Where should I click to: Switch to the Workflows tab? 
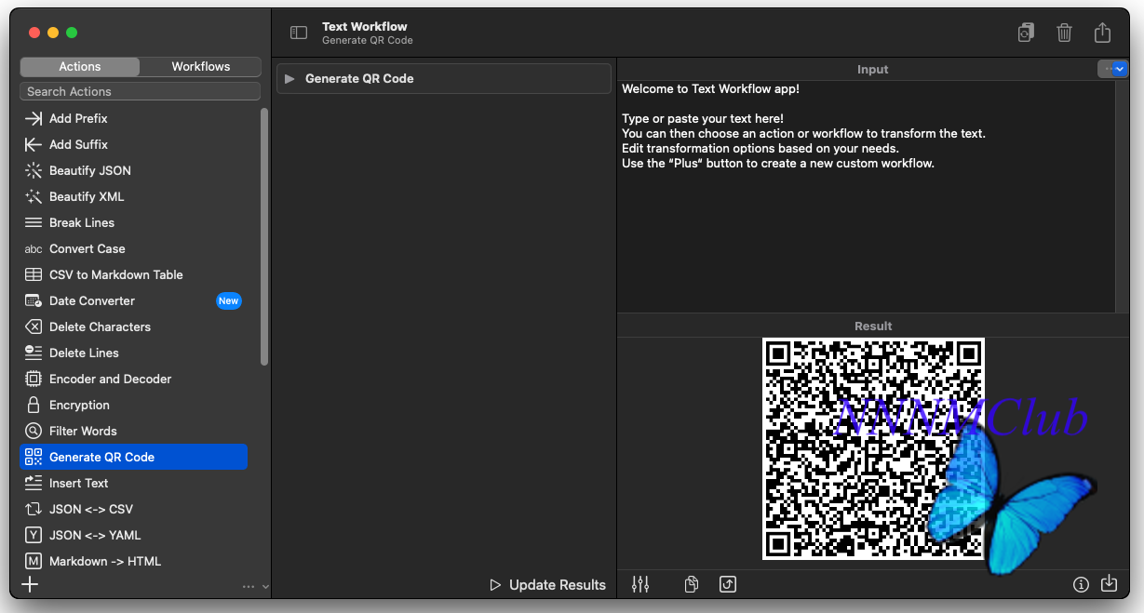(201, 66)
